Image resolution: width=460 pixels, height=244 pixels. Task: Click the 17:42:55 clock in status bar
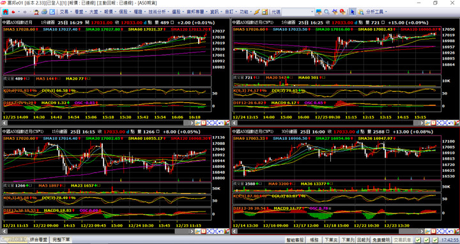[449, 240]
